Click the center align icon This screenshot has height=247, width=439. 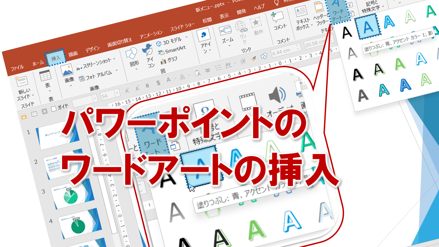point(208,70)
